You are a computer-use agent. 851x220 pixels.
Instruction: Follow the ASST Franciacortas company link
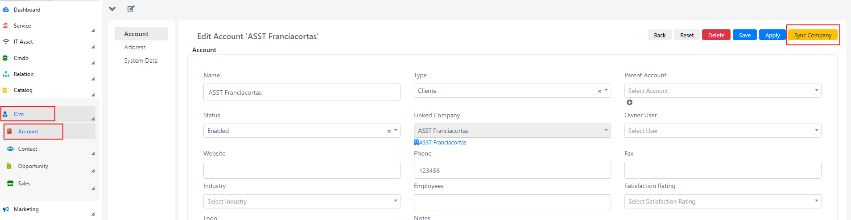point(442,143)
